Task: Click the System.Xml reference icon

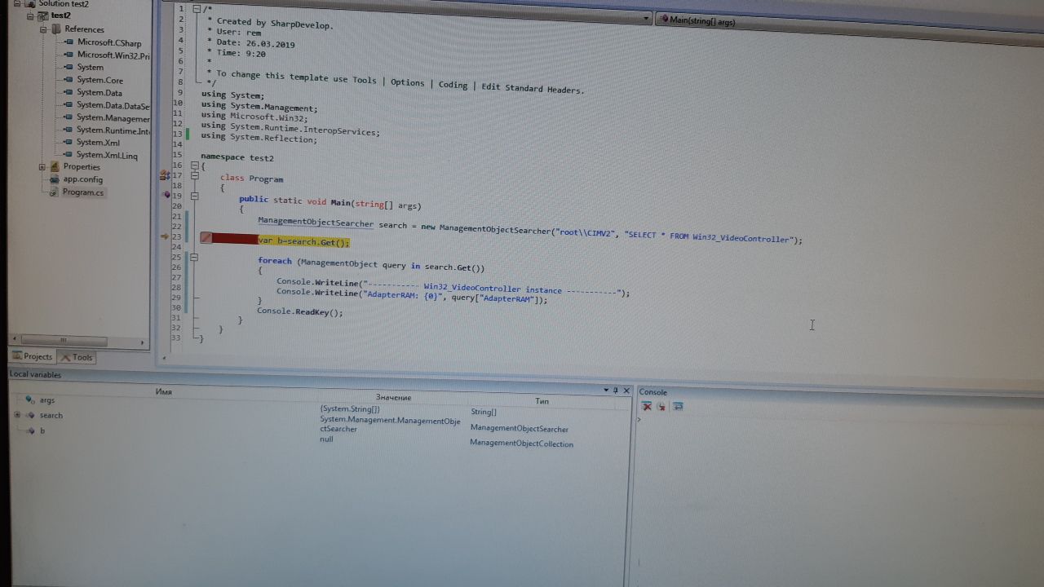Action: tap(69, 143)
